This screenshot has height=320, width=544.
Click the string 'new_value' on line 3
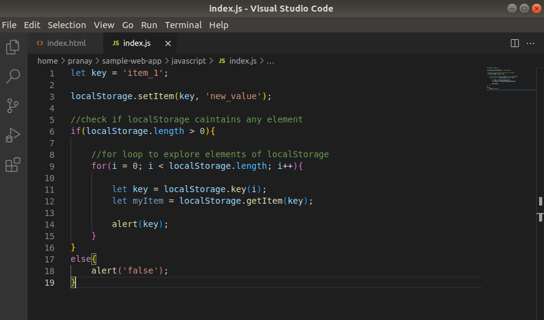tap(233, 96)
